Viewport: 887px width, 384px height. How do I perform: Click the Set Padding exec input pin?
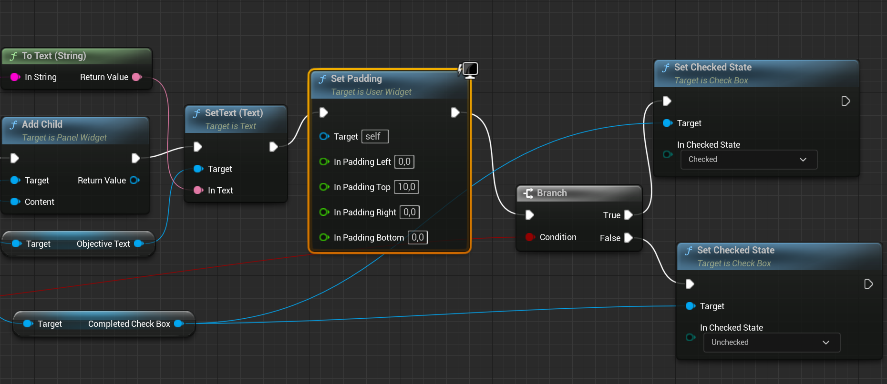point(324,112)
